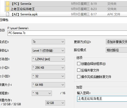Click date 9月9日星期三 8:19
The width and height of the screenshot is (127, 108).
tap(84, 4)
